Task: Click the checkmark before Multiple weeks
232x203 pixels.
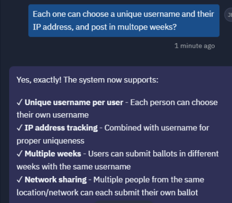Action: 19,154
